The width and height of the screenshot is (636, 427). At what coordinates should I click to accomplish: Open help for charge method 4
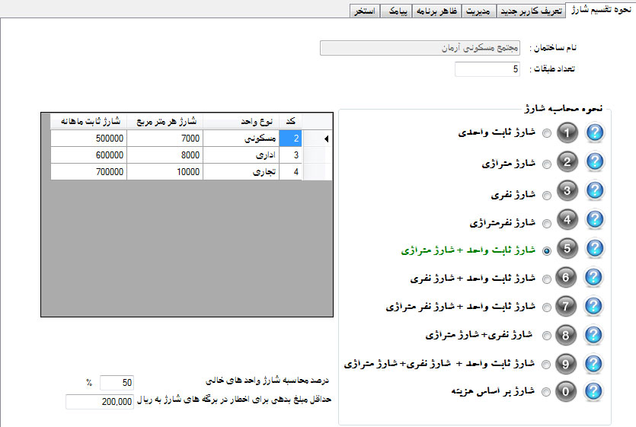[595, 219]
